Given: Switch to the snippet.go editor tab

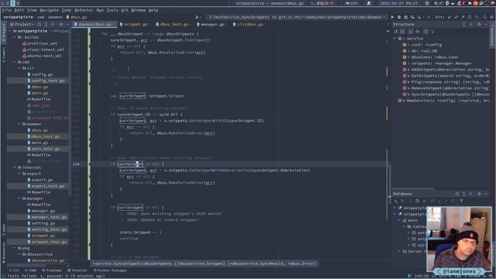Looking at the screenshot, I should (x=133, y=24).
